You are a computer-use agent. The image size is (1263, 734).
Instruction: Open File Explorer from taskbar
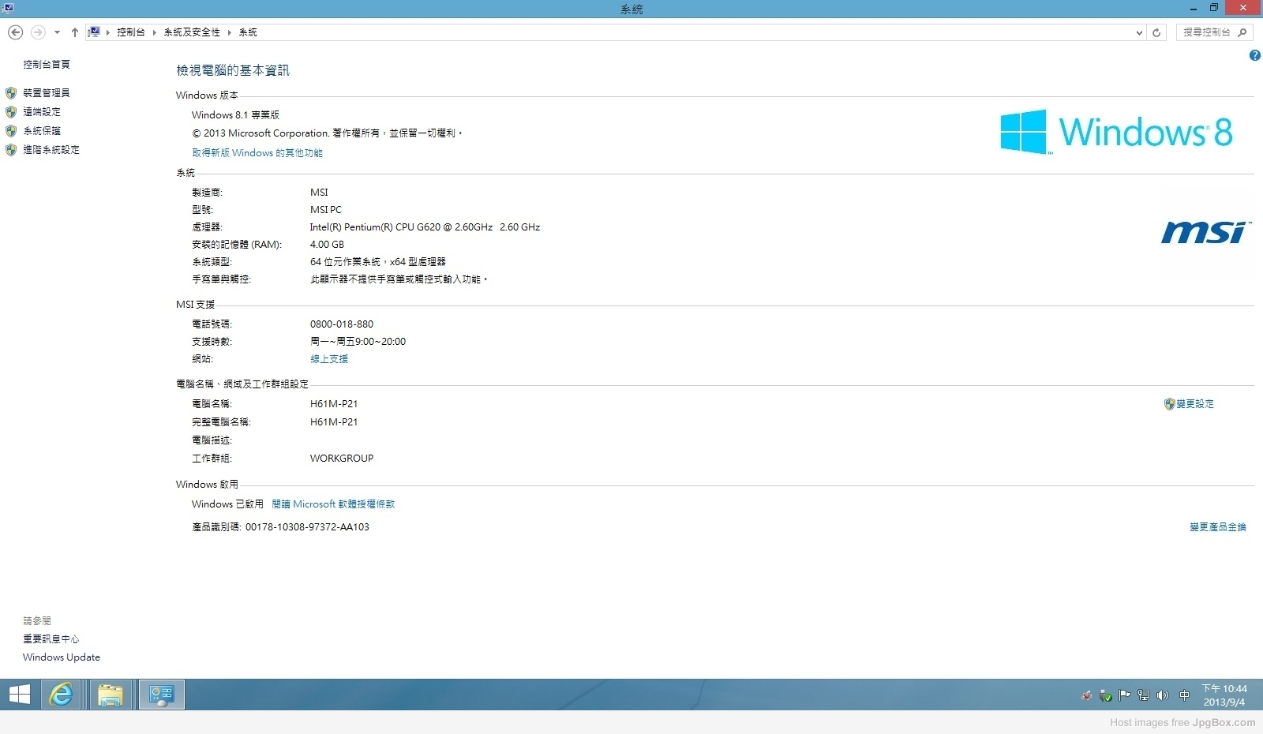pyautogui.click(x=111, y=695)
